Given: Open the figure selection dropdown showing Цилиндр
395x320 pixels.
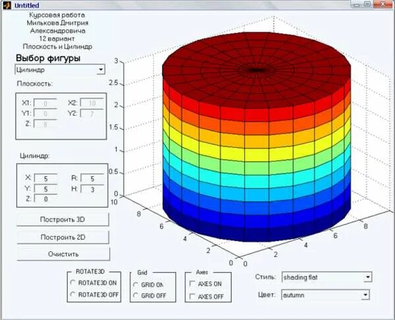Looking at the screenshot, I should 60,70.
